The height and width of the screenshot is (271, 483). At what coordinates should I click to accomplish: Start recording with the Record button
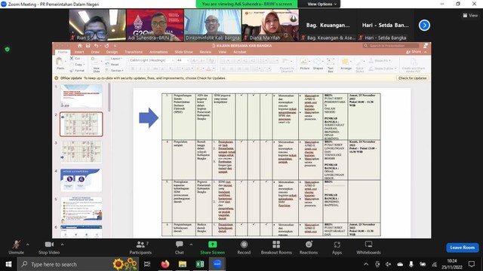click(244, 248)
